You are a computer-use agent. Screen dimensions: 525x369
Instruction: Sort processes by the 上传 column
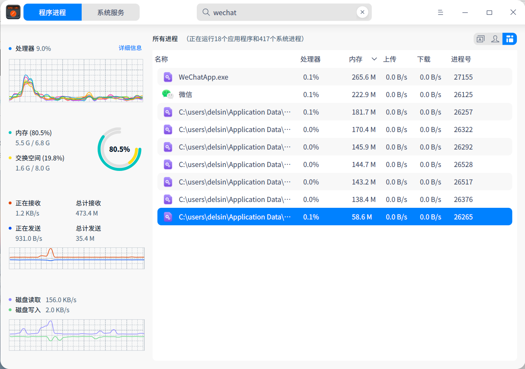pos(390,59)
